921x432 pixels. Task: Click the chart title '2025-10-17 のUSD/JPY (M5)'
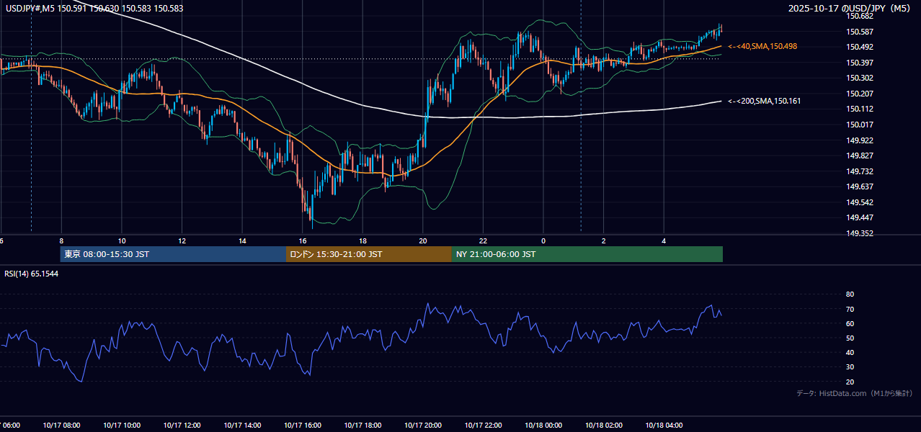point(850,9)
